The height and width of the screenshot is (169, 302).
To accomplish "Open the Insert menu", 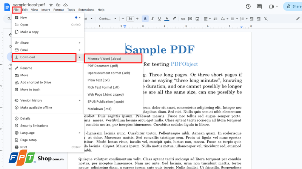I will pyautogui.click(x=46, y=10).
